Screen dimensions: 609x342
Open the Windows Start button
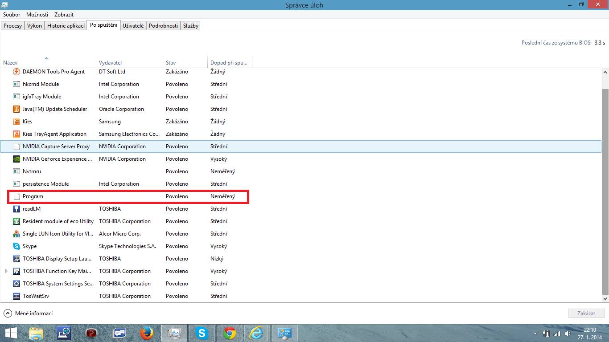pyautogui.click(x=11, y=333)
